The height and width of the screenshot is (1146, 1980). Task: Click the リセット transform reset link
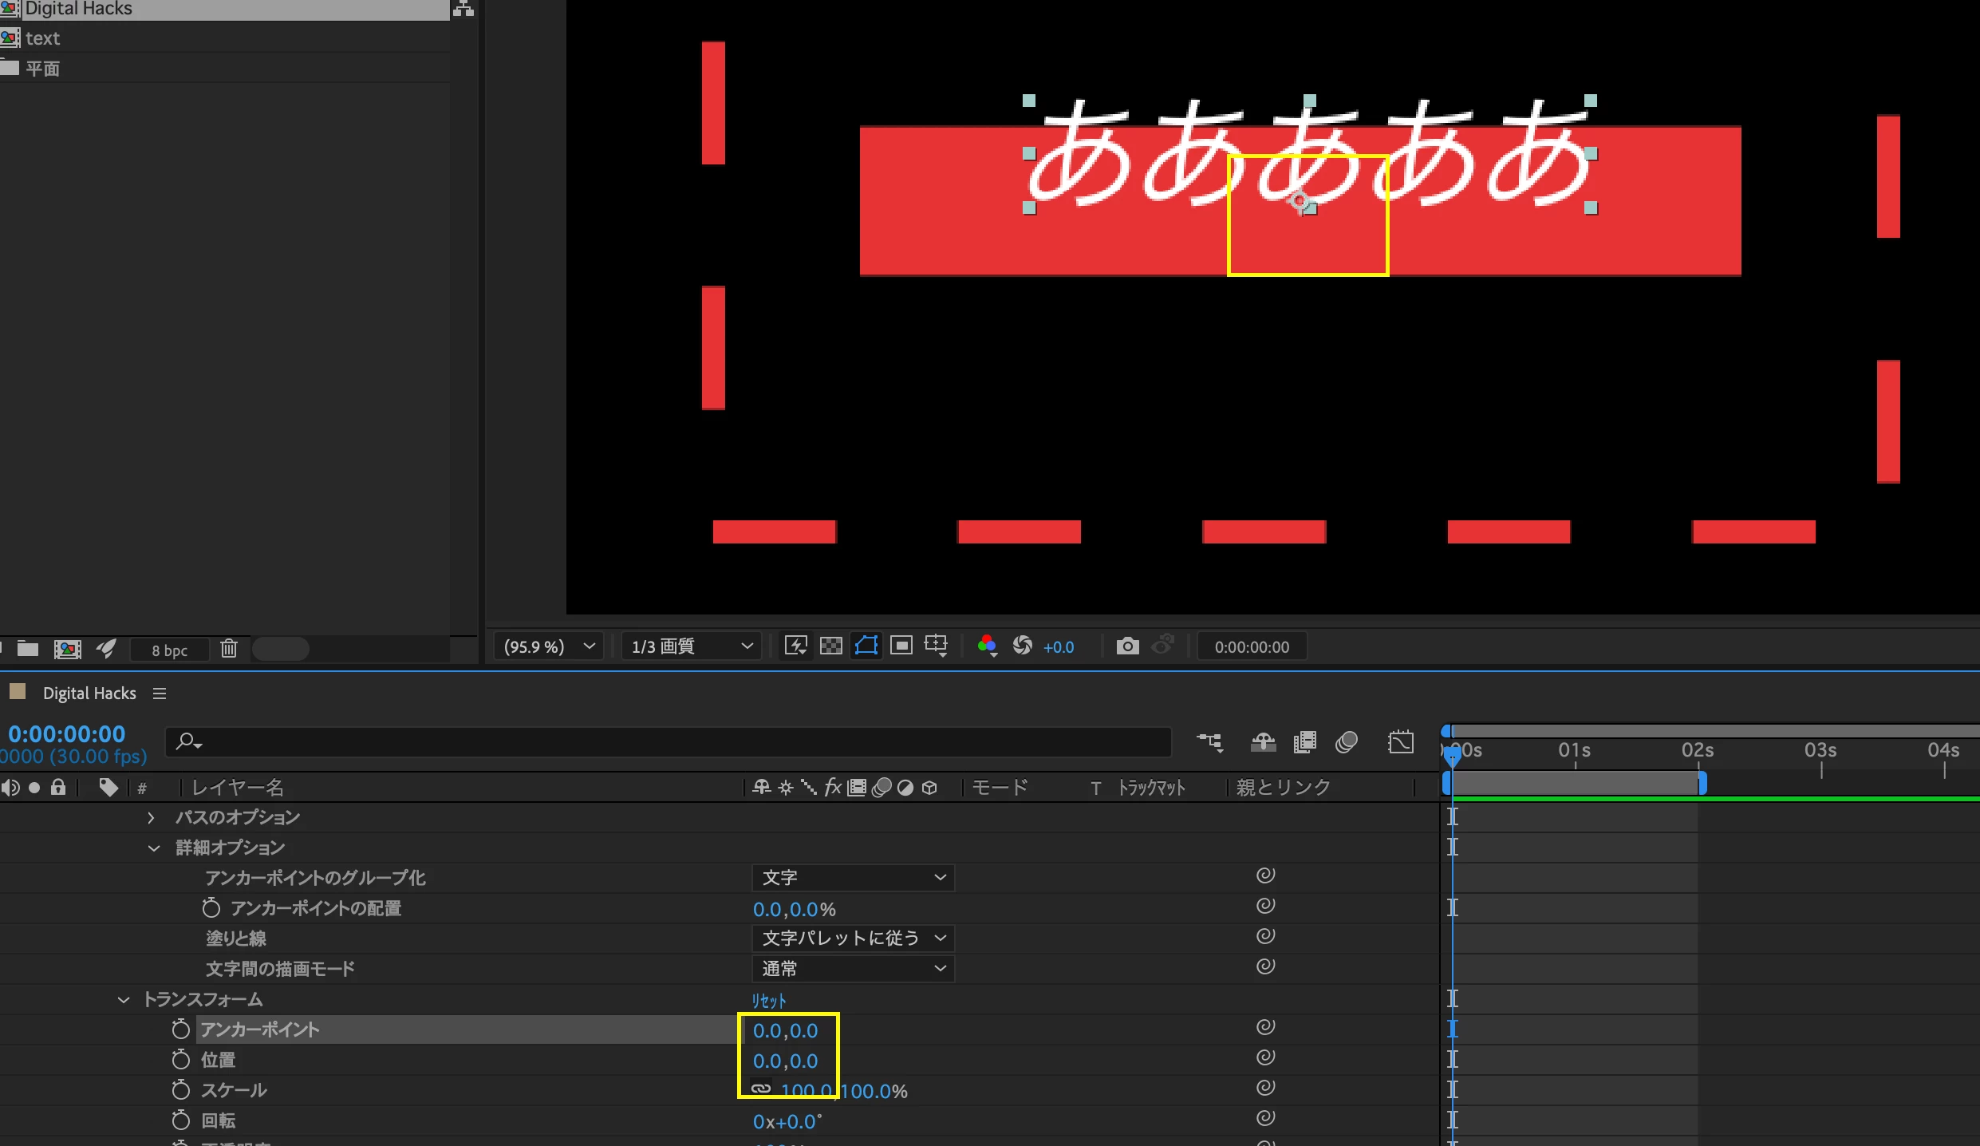coord(768,1000)
